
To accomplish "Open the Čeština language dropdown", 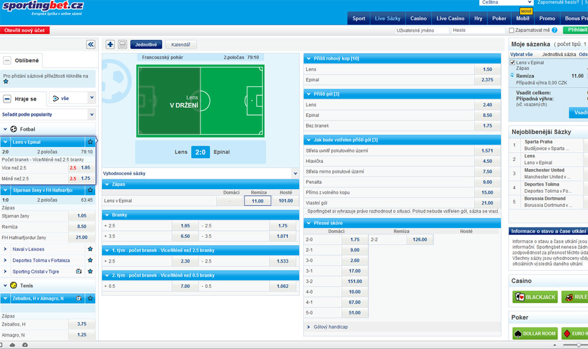I will coord(506,2).
